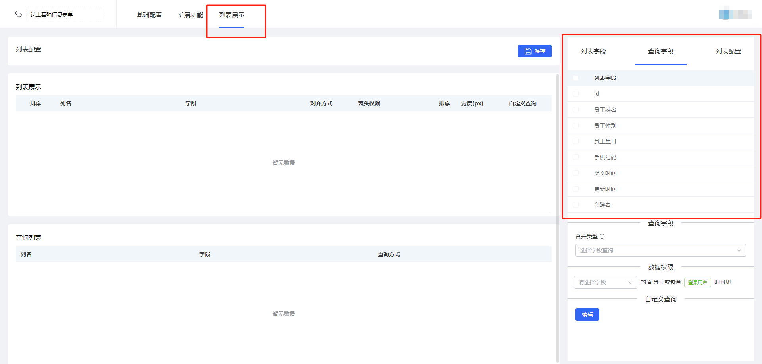The height and width of the screenshot is (364, 762).
Task: Click the 保存 save button
Action: [535, 51]
